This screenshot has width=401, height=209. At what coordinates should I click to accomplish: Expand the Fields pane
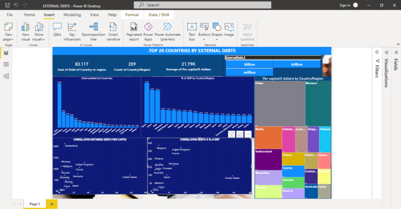tap(396, 52)
